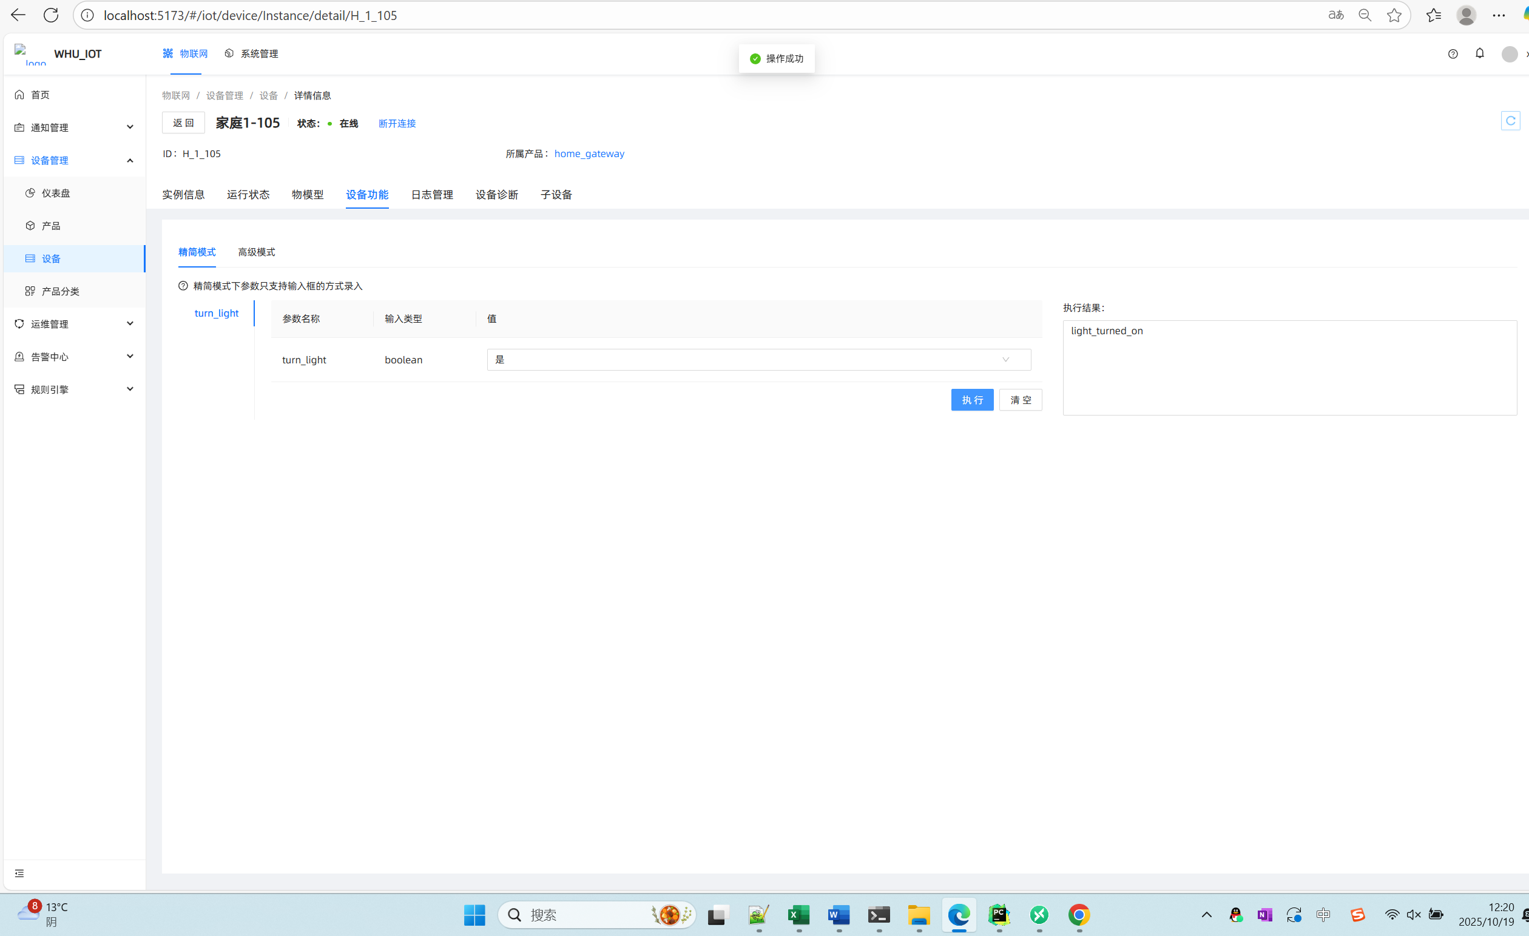Screen dimensions: 1529x936
Task: Open 仪表盘 dashboard in sidebar
Action: 56,193
